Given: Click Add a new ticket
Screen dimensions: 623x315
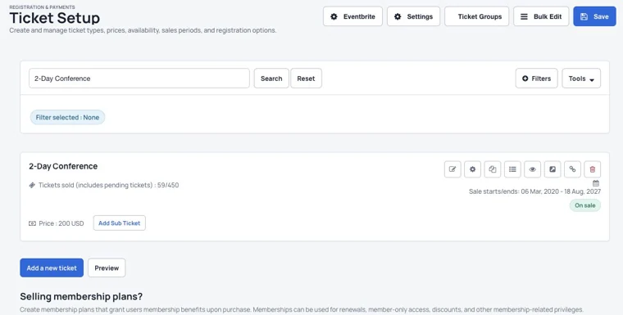Looking at the screenshot, I should pyautogui.click(x=52, y=268).
